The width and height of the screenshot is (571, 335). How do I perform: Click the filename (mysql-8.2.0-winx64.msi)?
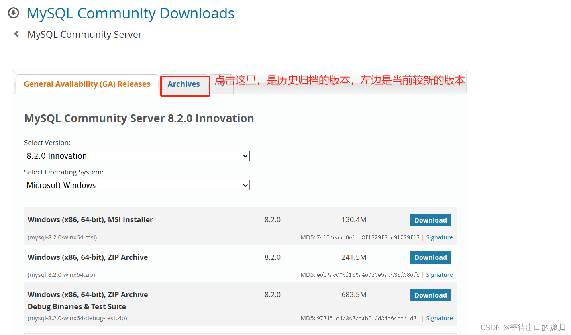pyautogui.click(x=62, y=237)
